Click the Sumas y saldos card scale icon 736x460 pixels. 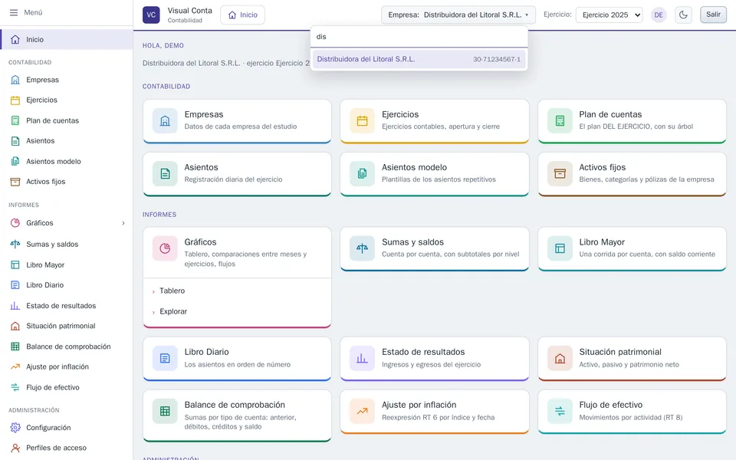click(362, 248)
